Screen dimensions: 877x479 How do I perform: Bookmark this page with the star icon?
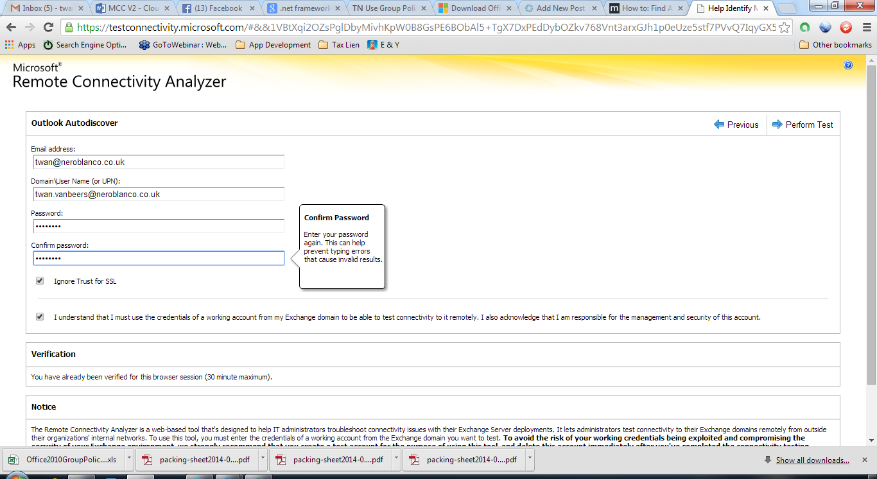[x=784, y=28]
